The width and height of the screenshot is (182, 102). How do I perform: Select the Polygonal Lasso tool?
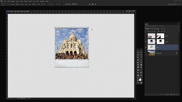pyautogui.click(x=138, y=55)
